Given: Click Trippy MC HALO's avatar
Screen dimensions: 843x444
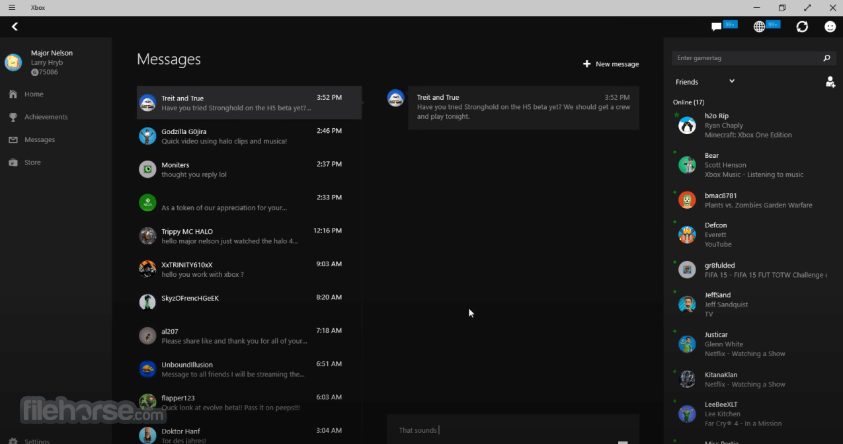Looking at the screenshot, I should click(147, 236).
